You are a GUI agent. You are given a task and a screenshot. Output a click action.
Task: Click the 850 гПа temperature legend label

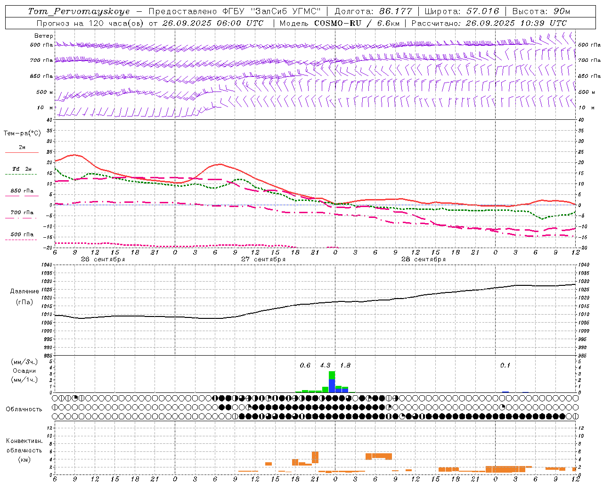point(22,191)
